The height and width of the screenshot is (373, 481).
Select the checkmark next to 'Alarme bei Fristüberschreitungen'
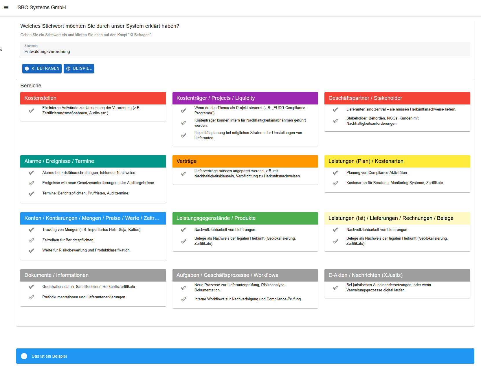(31, 173)
